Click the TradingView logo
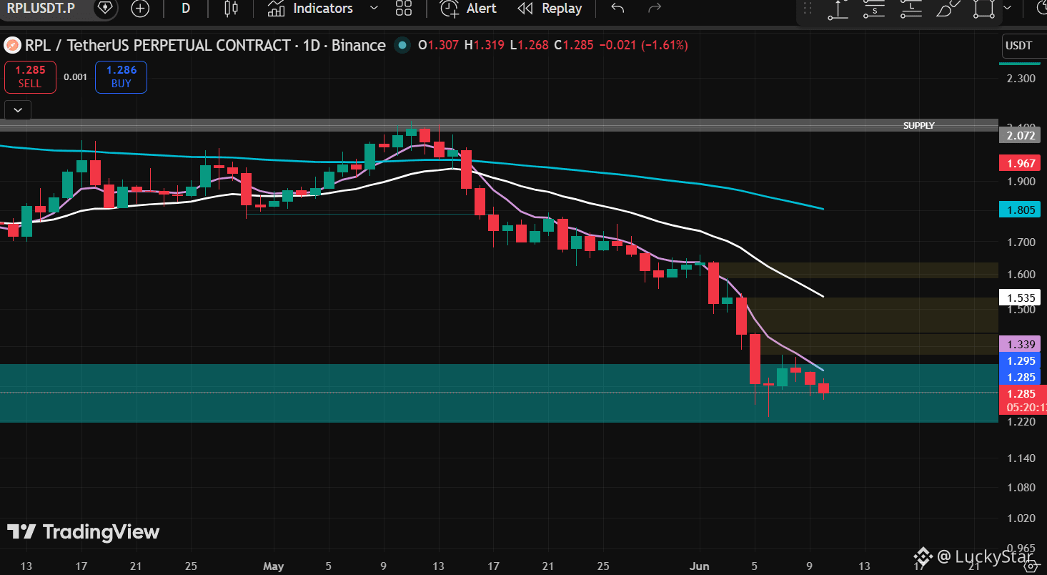Screen dimensions: 1047x575 [x=83, y=532]
